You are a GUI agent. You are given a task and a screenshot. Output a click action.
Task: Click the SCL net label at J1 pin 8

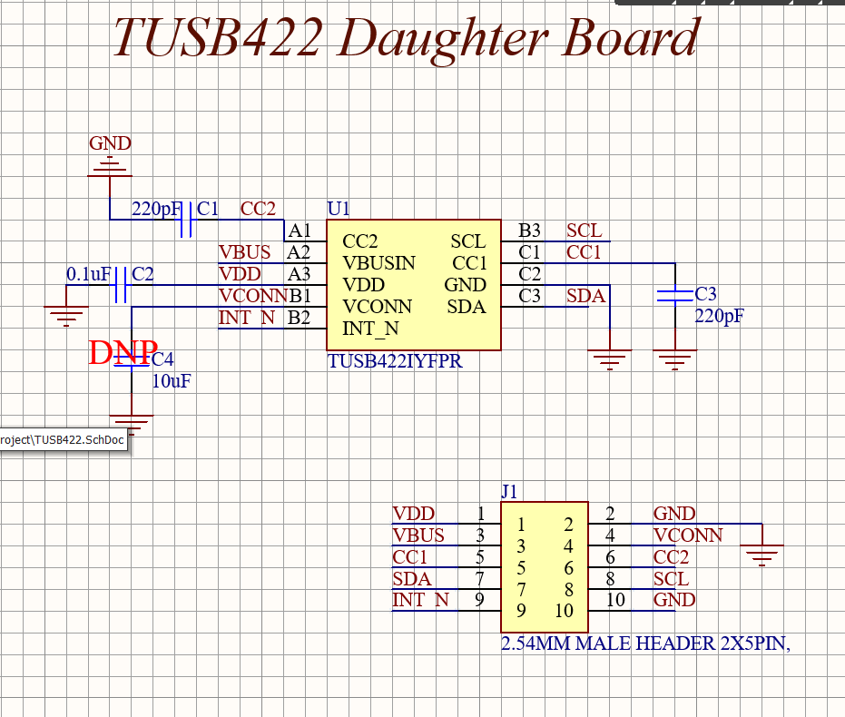click(672, 579)
